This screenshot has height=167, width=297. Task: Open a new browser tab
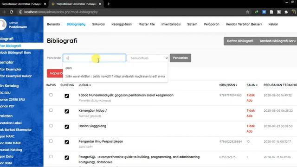109,4
